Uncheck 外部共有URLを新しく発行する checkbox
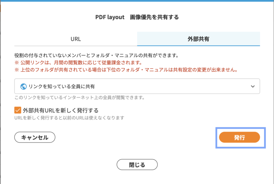This screenshot has height=184, width=274. point(18,110)
